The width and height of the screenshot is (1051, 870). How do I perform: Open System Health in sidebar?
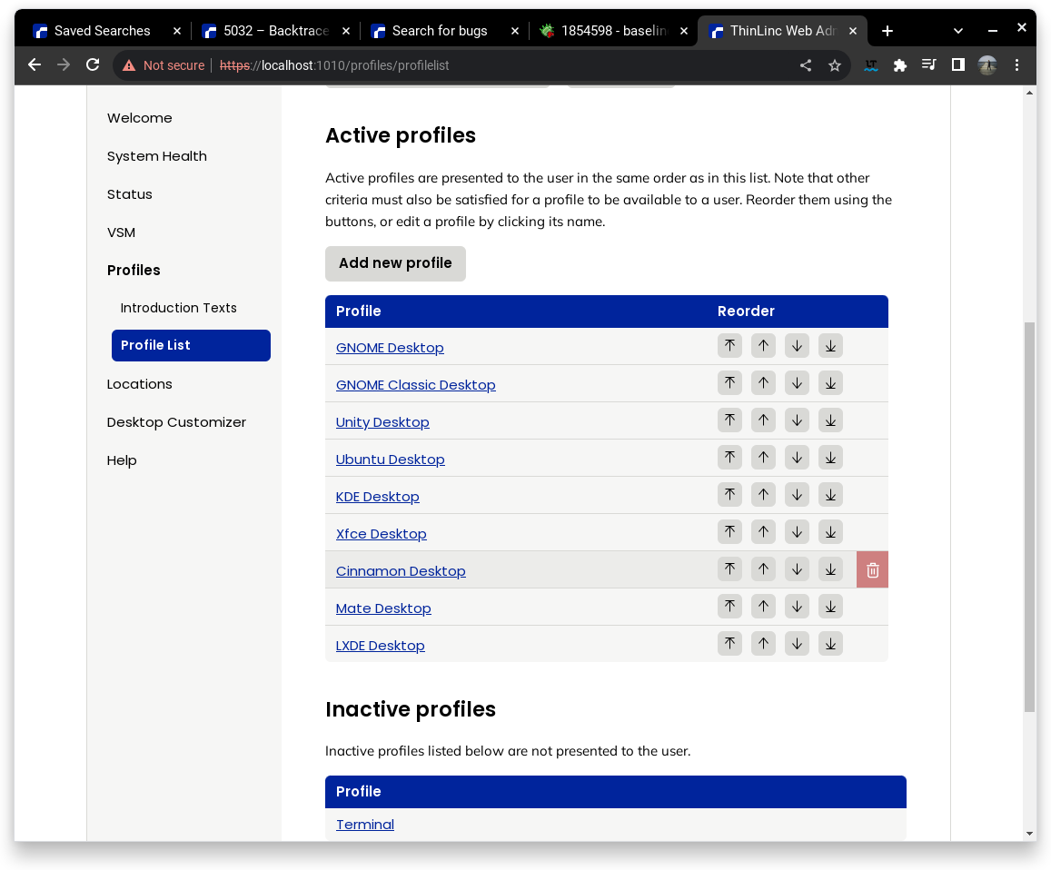coord(157,156)
